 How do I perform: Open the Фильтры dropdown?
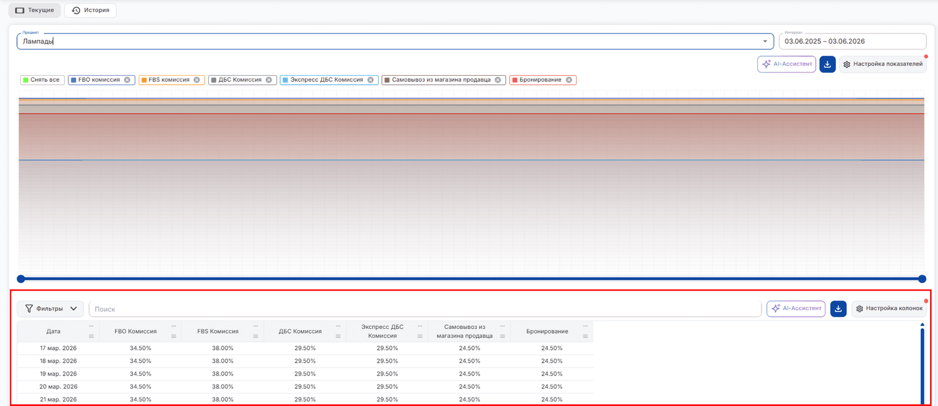(x=51, y=309)
